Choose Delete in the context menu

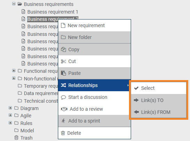click(94, 133)
